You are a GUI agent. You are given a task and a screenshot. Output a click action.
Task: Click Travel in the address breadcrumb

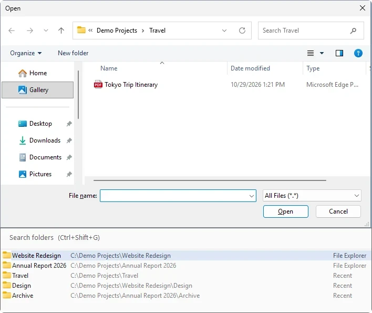(x=157, y=31)
